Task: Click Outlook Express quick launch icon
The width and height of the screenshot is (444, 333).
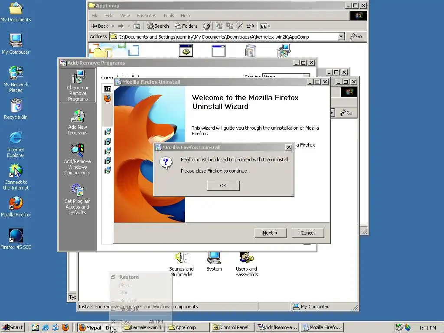Action: pos(55,328)
